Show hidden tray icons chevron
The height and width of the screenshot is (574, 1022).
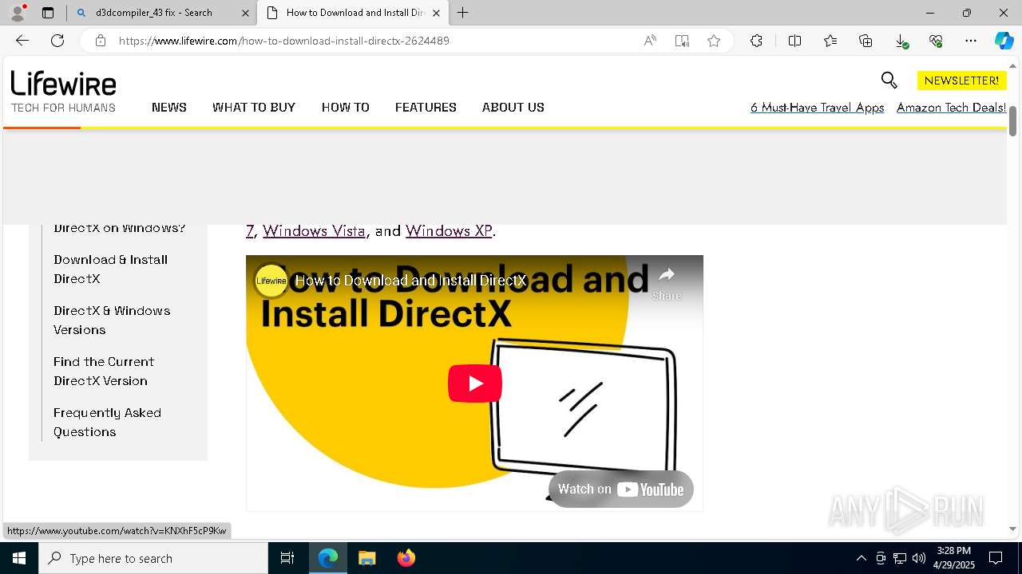pos(861,558)
